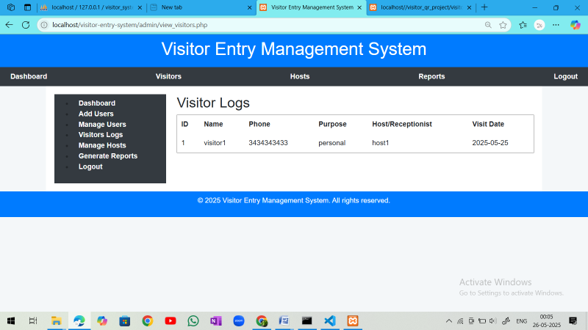
Task: Open Generate Reports in sidebar
Action: 108,156
